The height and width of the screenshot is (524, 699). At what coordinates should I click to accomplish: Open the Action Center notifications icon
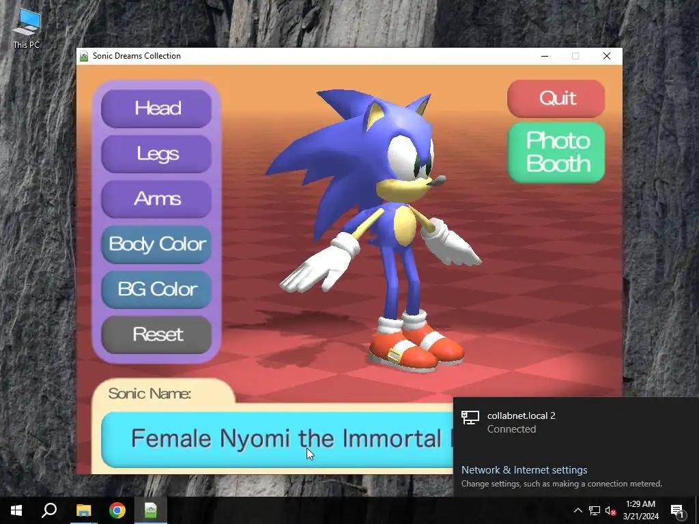point(677,510)
